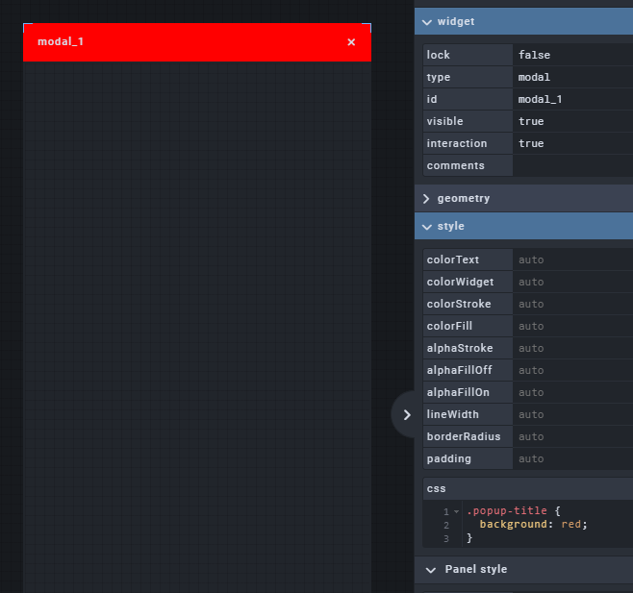Click the alphaFillOn property label

468,392
